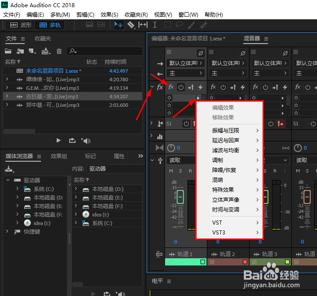Switch to the 混音器 tab
317x296 pixels.
point(252,38)
